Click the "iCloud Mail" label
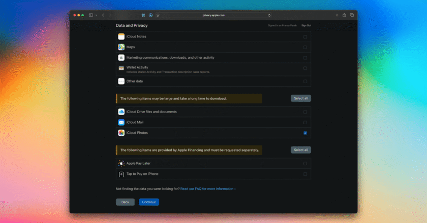427x223 pixels. coord(135,122)
